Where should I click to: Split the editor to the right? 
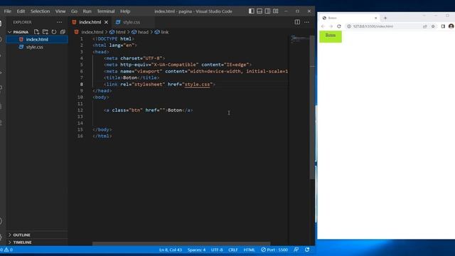coord(297,22)
